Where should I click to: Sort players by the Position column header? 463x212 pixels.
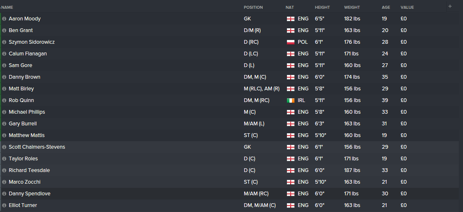pos(253,7)
